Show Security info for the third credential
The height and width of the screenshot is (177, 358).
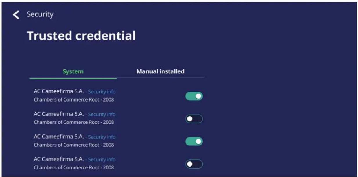(x=102, y=137)
